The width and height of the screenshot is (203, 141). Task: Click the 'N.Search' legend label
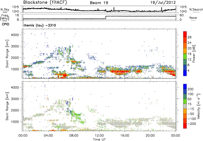coord(196,9)
